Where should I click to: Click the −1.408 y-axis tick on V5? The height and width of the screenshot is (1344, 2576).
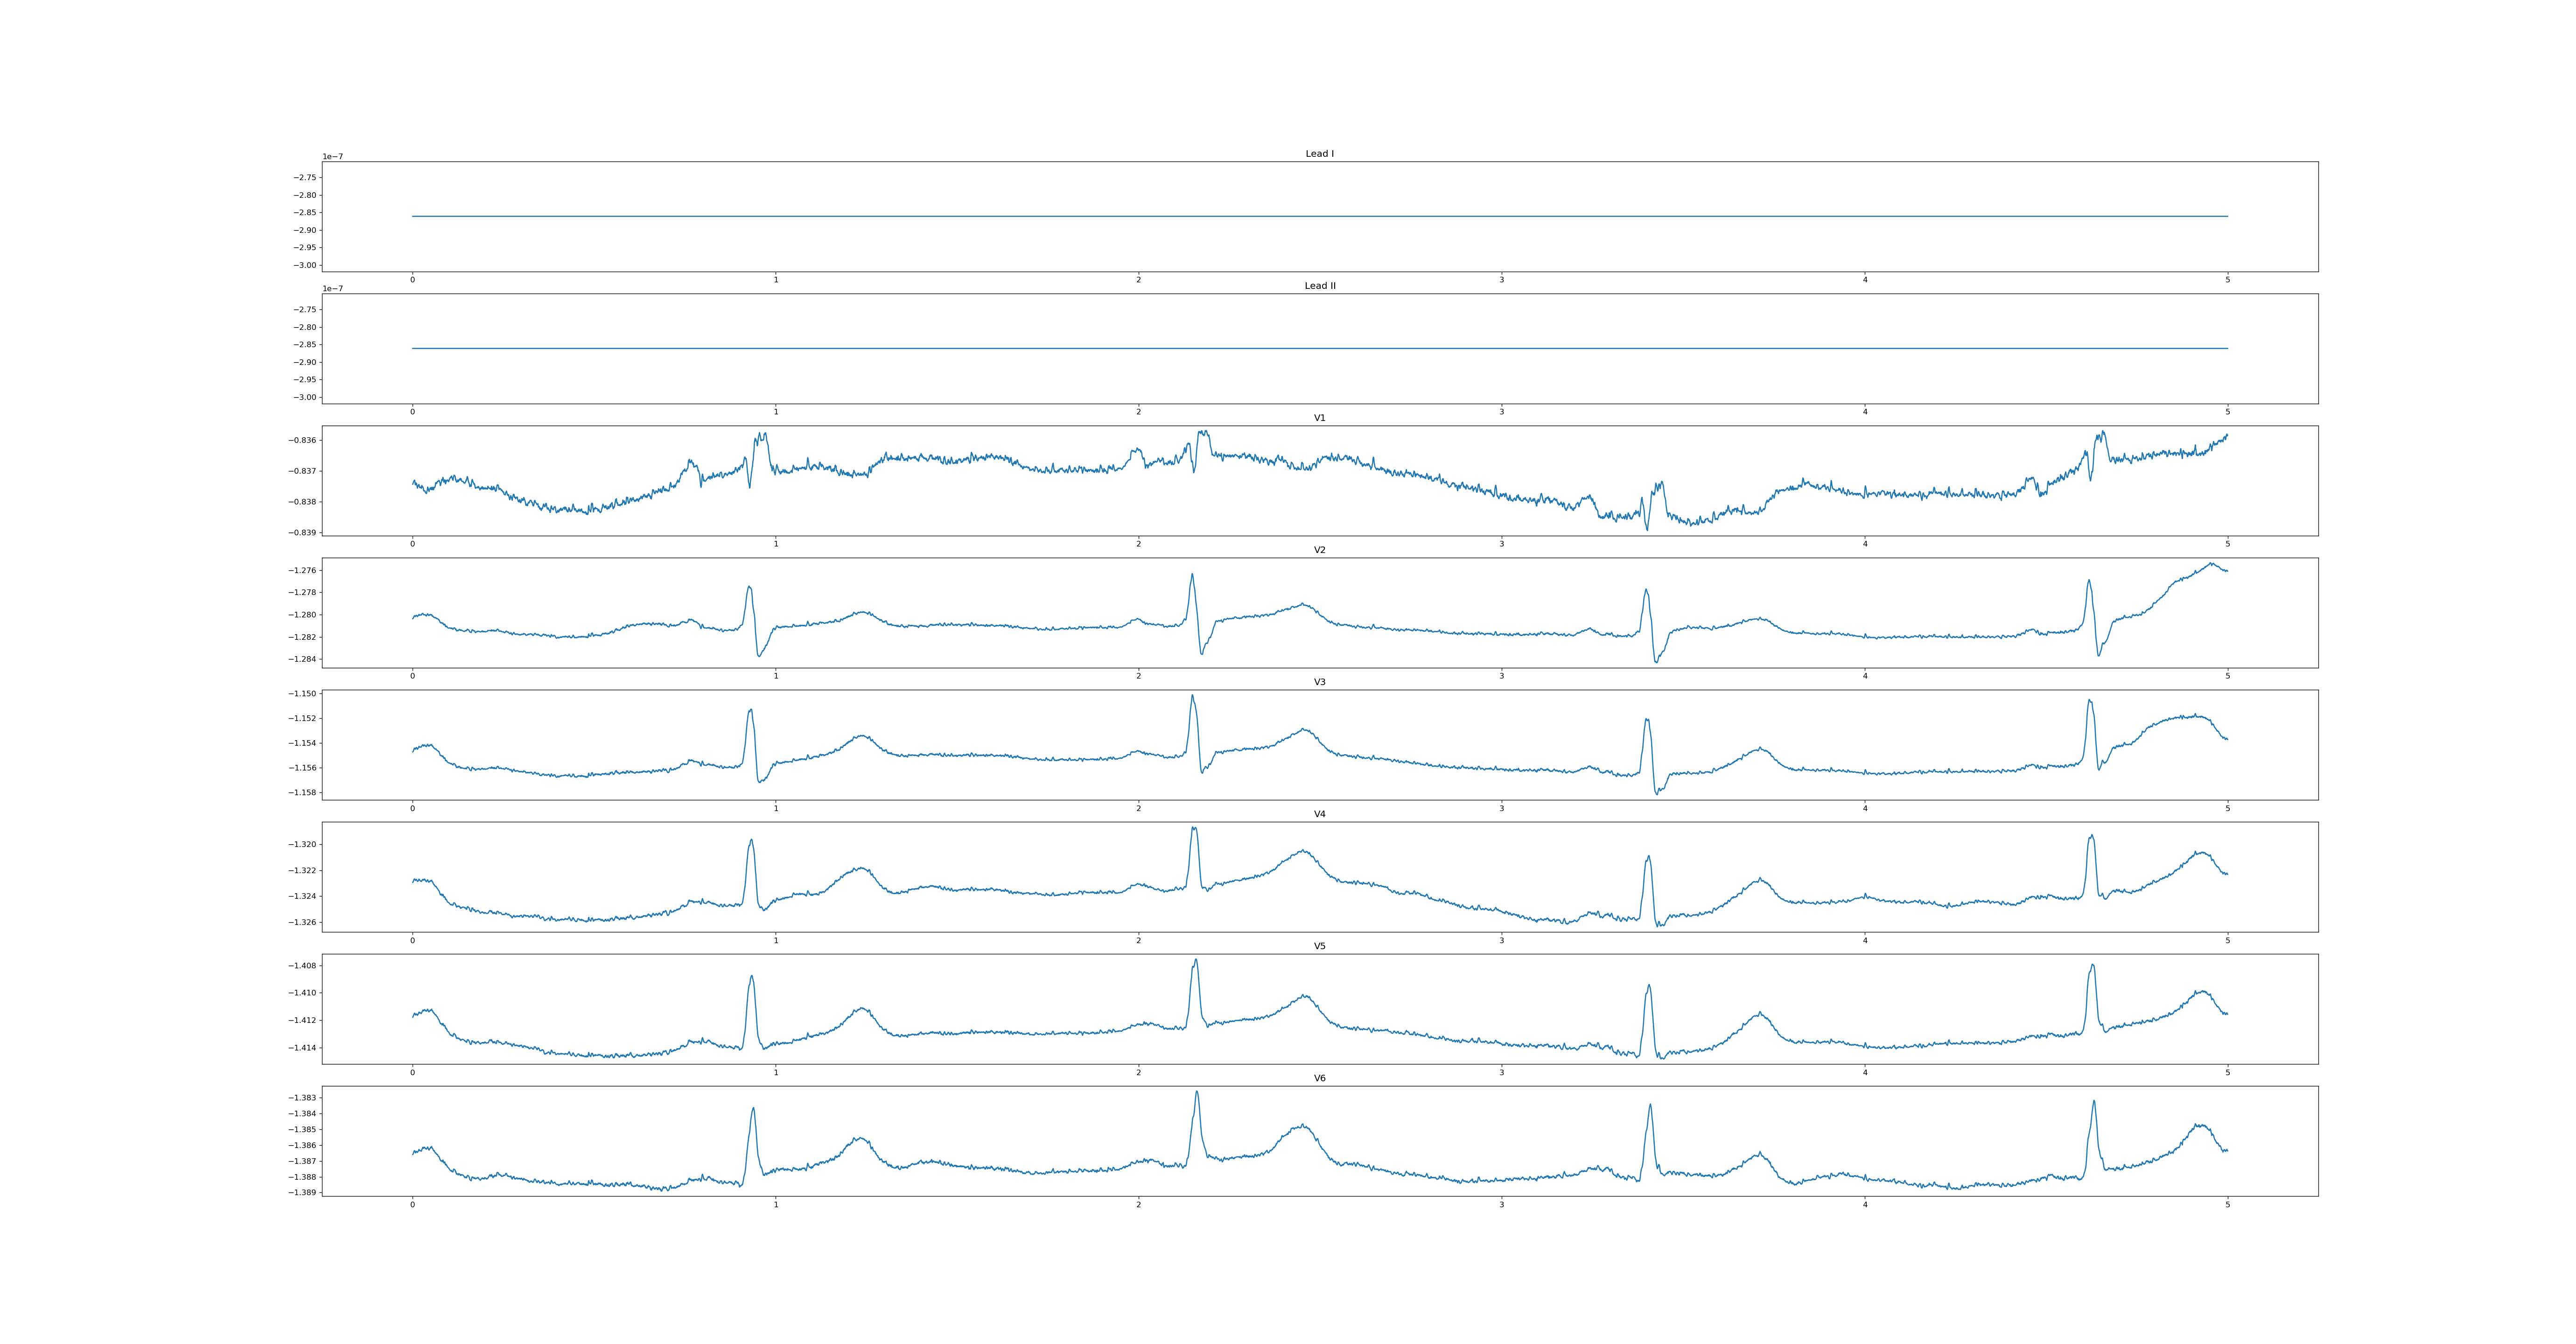click(303, 965)
